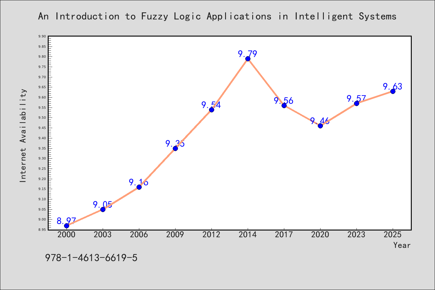Screen dimensions: 435x290
Task: Click the y-axis tick label 9.90
Action: [x=42, y=36]
